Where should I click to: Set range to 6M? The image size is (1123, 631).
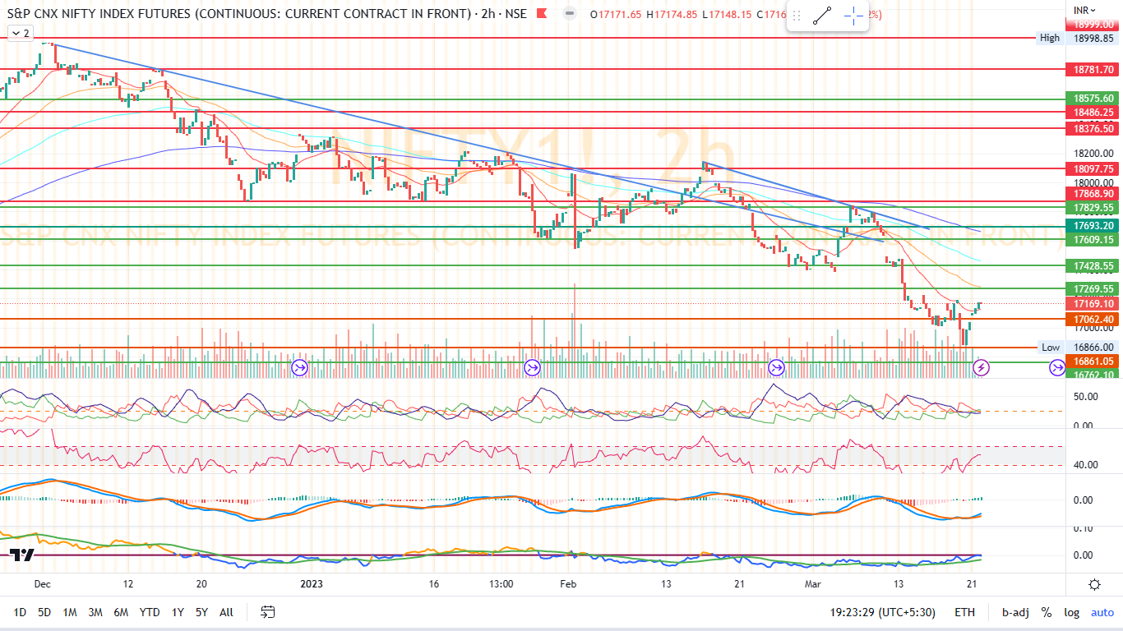121,612
